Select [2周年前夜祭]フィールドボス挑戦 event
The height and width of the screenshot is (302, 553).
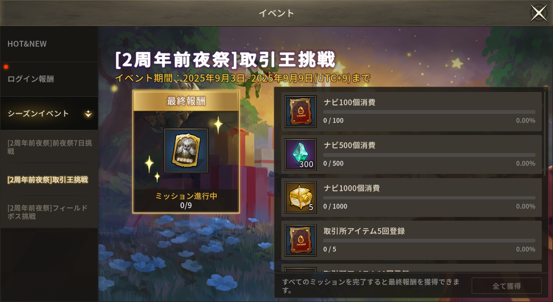click(x=49, y=212)
